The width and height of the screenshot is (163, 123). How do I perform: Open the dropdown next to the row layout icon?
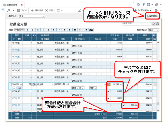pos(62,10)
